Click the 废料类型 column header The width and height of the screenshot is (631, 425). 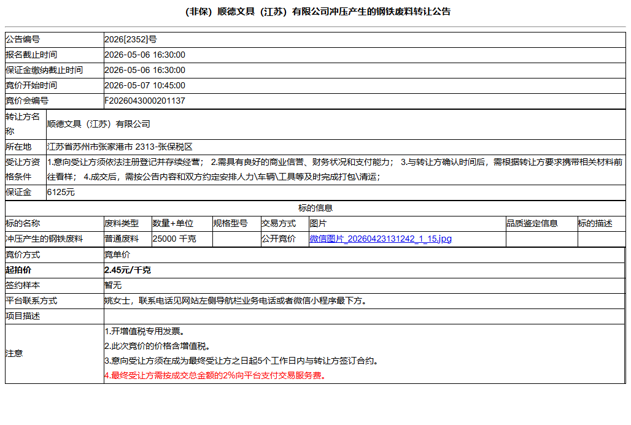point(122,224)
